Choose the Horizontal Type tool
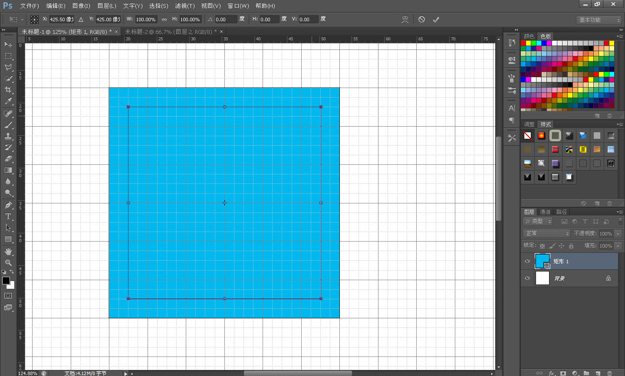The height and width of the screenshot is (376, 625). click(x=8, y=216)
